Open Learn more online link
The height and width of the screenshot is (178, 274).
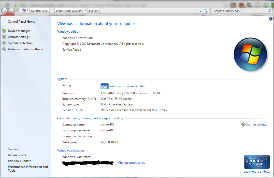tap(257, 172)
